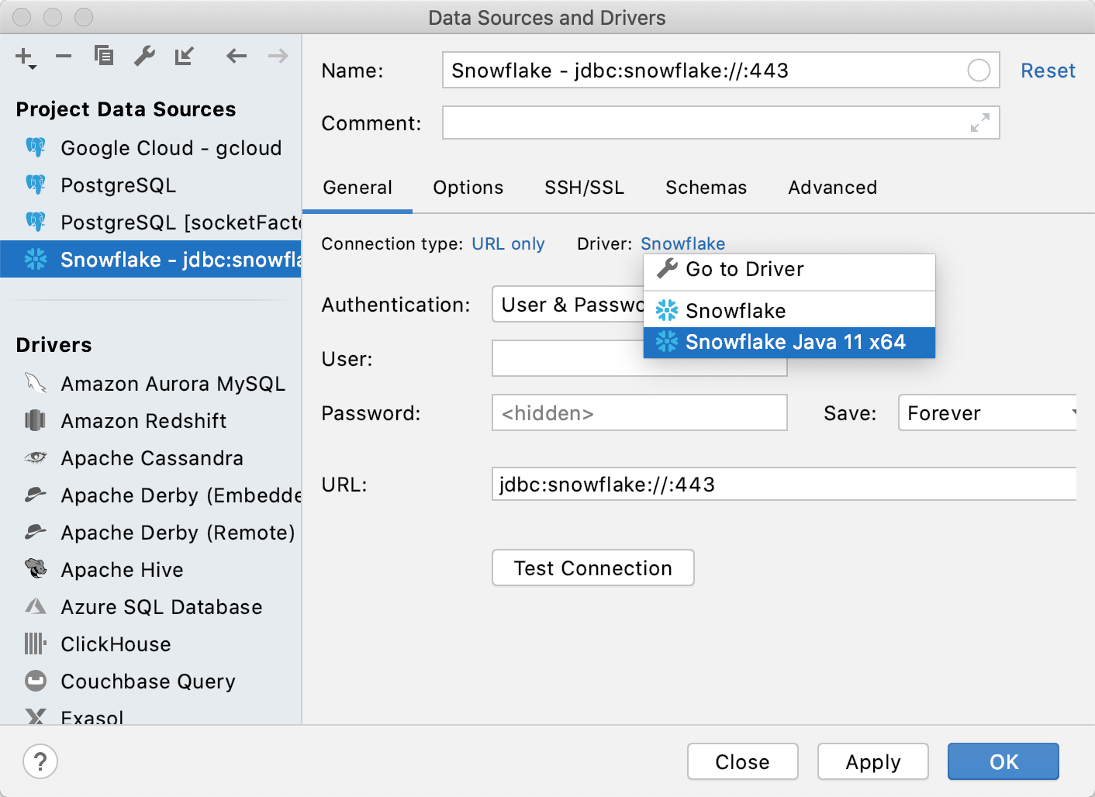
Task: Select PostgreSQL [socketFactory] data source
Action: coord(150,223)
